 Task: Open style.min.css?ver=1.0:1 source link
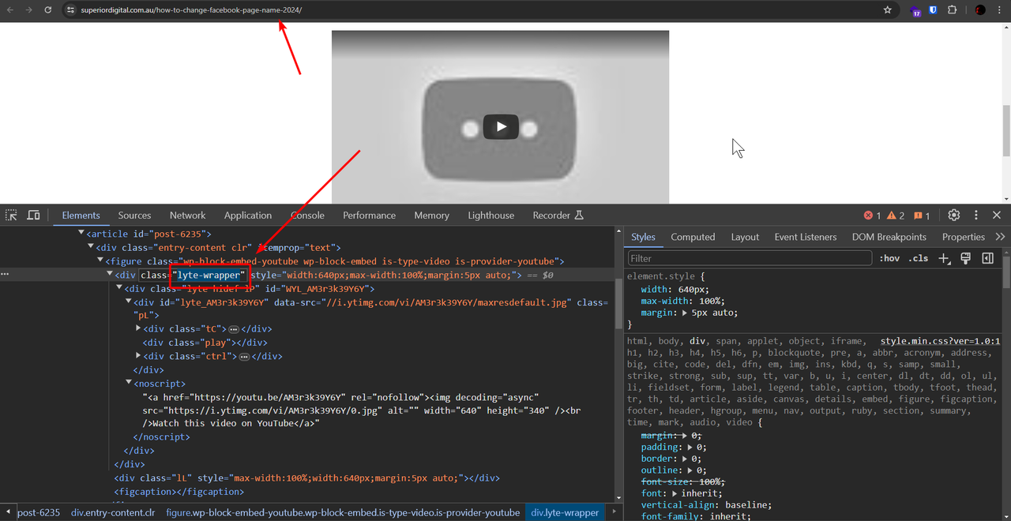pyautogui.click(x=940, y=341)
